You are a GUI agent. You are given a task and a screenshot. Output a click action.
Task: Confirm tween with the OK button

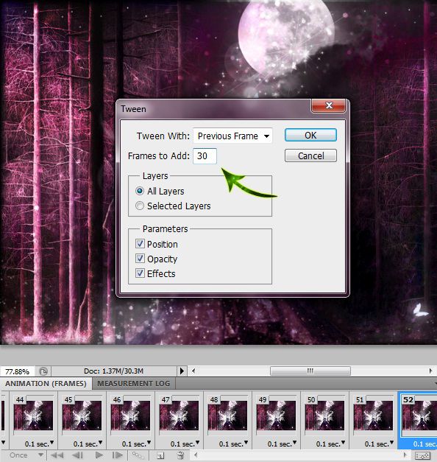[x=310, y=135]
